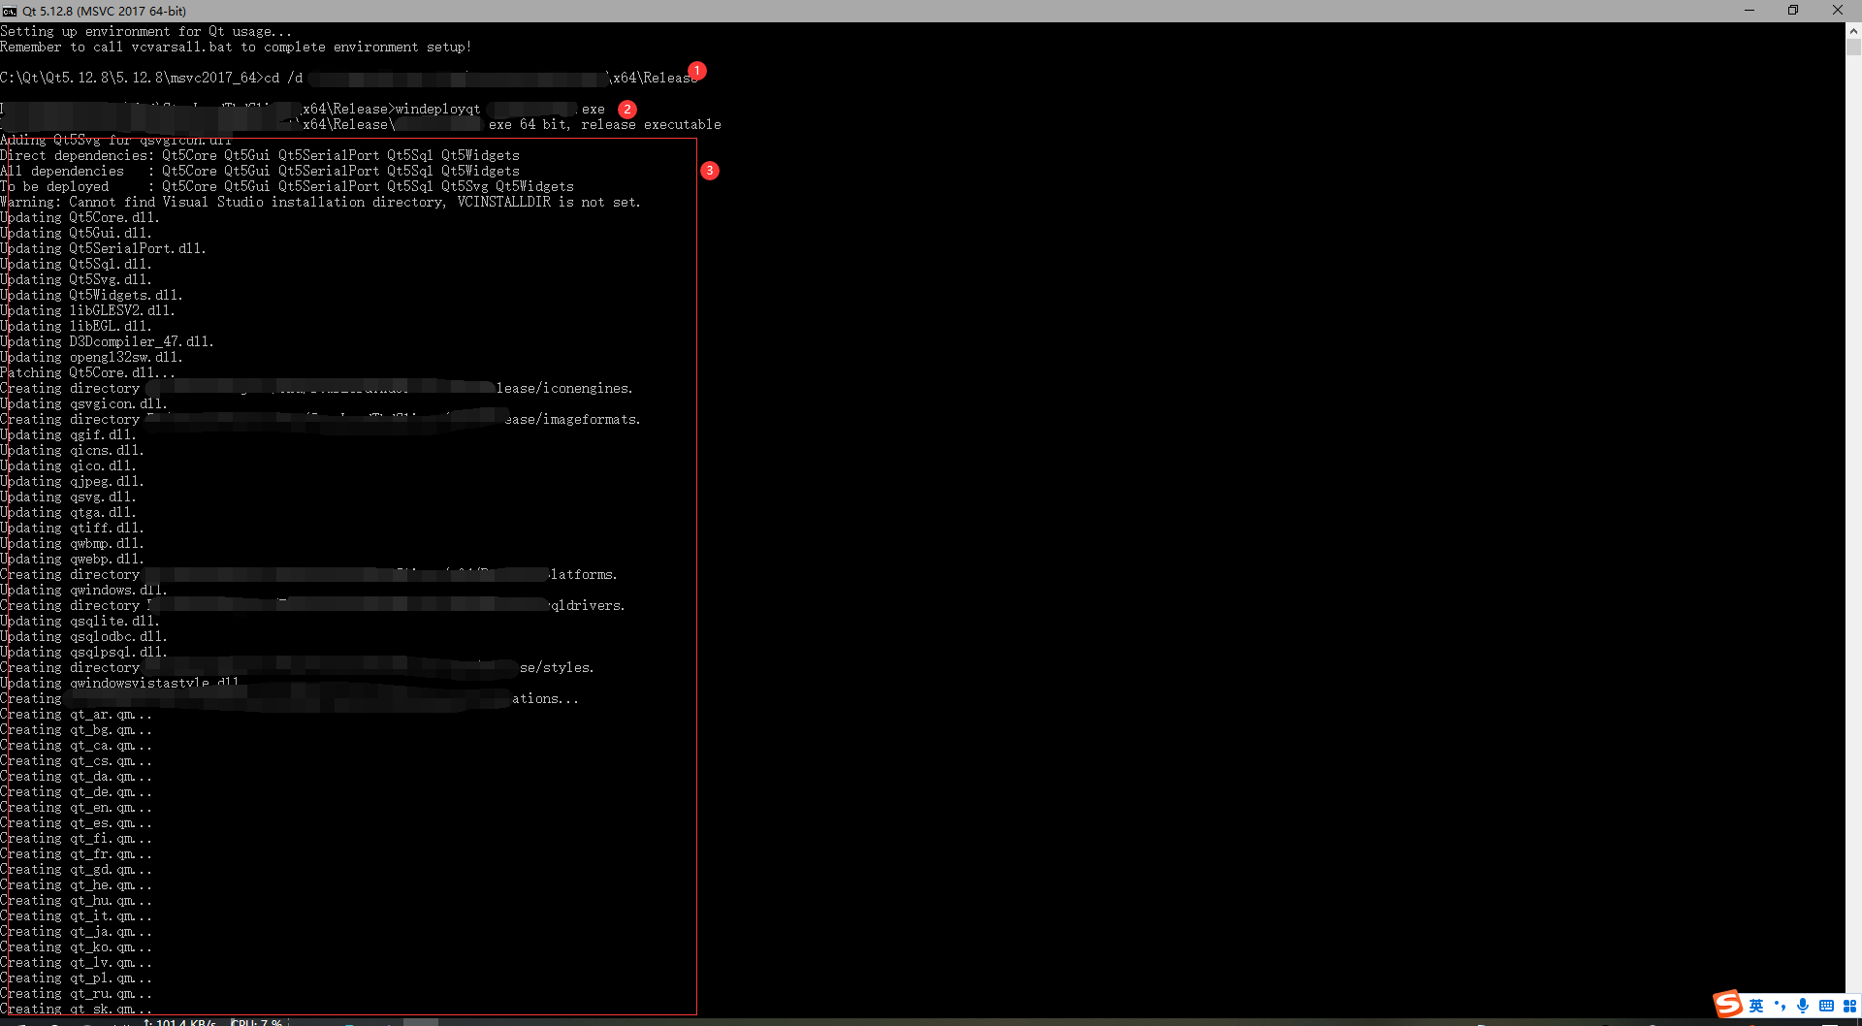Click the 'Updating qico.dll.' line
The image size is (1862, 1026).
pos(68,466)
